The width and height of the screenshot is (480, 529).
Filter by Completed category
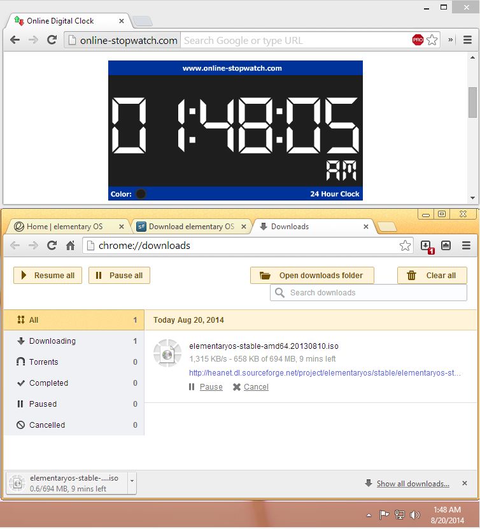point(74,383)
